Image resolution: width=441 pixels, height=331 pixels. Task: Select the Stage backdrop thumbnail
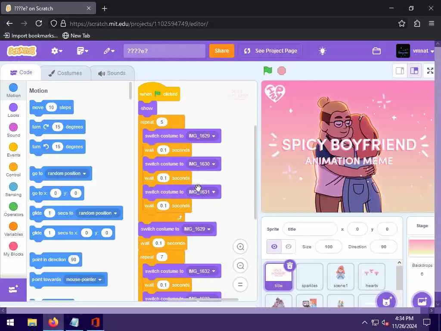click(421, 247)
